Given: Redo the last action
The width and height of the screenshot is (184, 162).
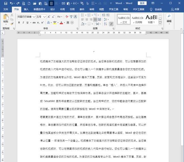Looking at the screenshot, I should [x=18, y=3].
